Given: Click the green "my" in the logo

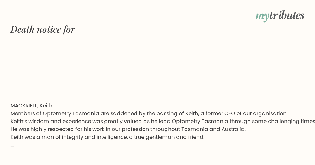Looking at the screenshot, I should pos(262,16).
